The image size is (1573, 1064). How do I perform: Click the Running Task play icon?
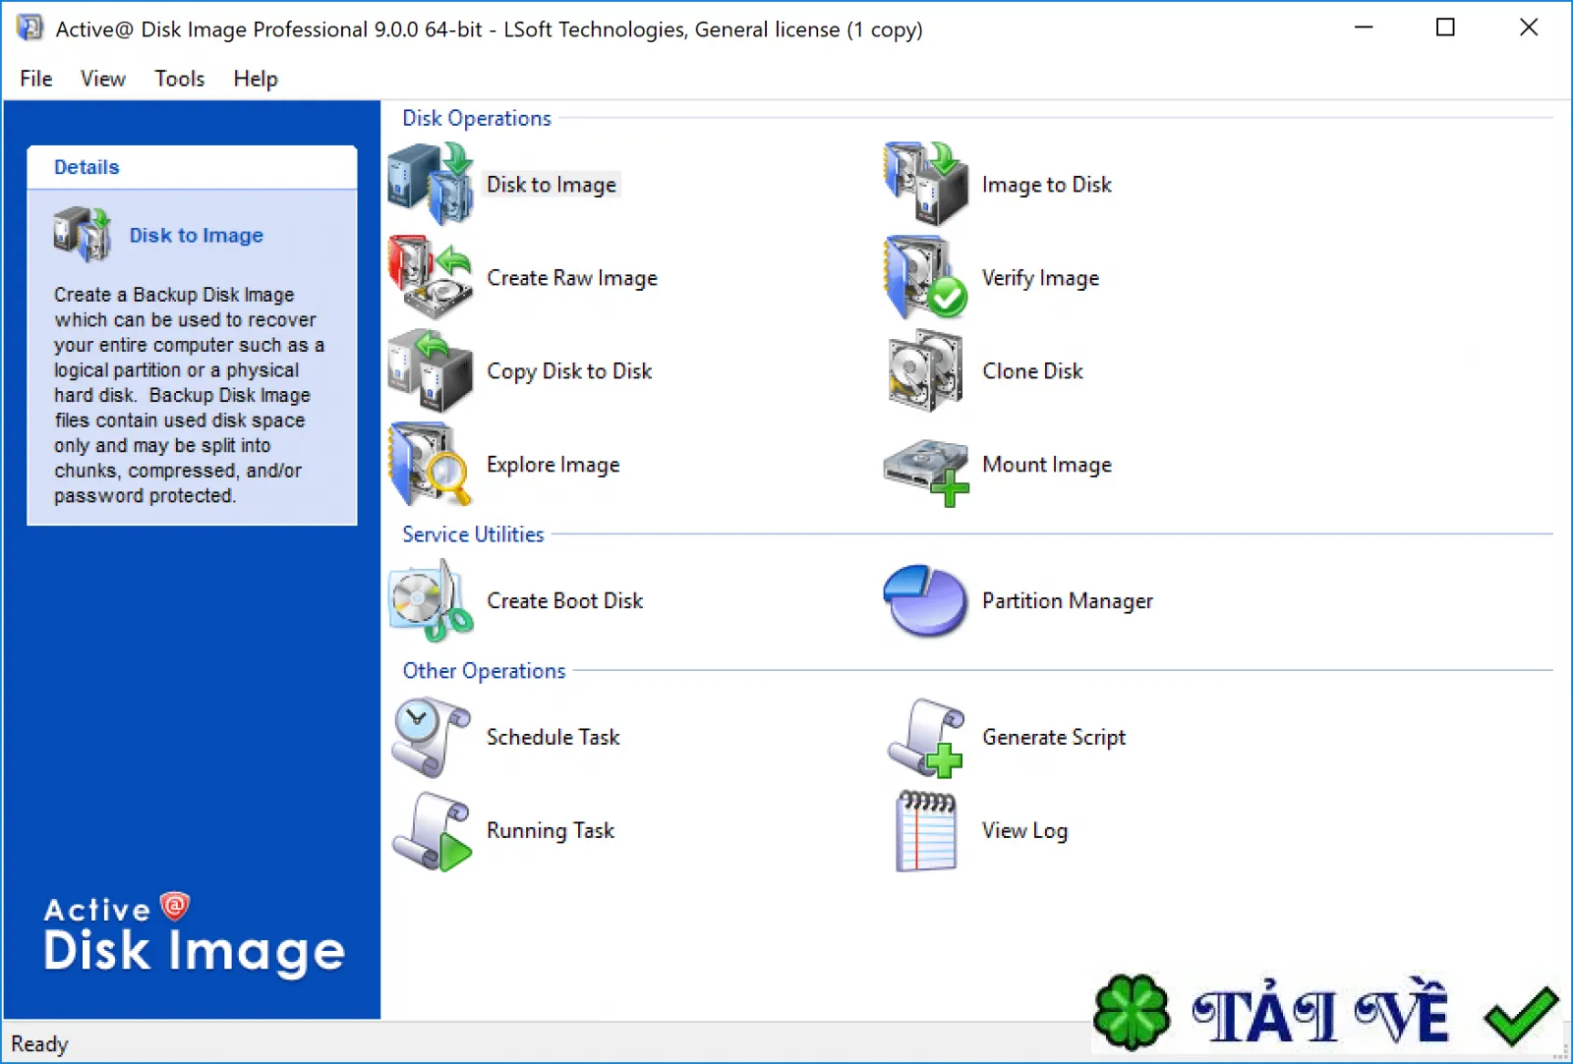(432, 831)
